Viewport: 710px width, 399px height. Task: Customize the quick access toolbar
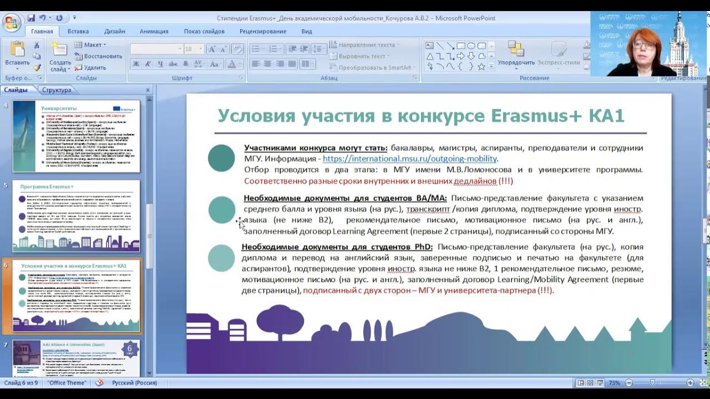74,18
